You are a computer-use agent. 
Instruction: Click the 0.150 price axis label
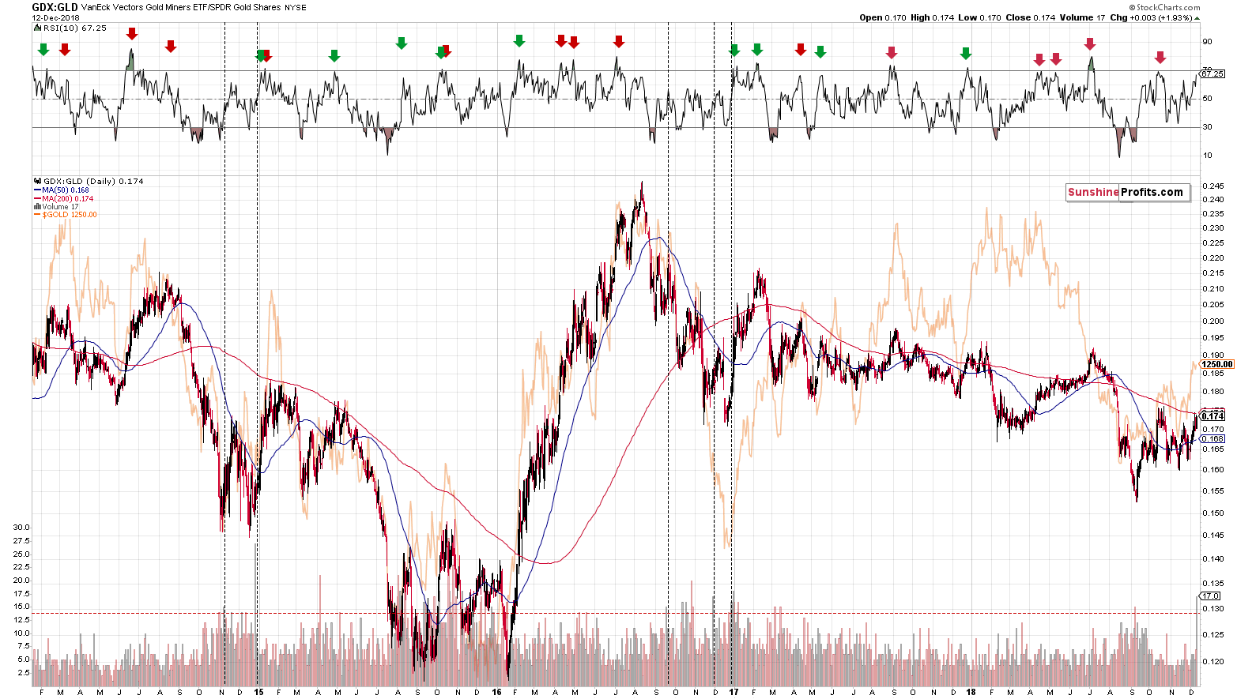(x=1213, y=513)
